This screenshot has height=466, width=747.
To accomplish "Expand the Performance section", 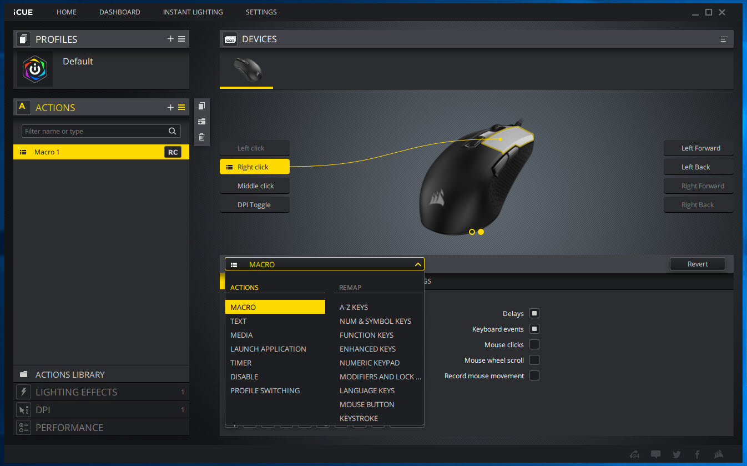I will [101, 427].
